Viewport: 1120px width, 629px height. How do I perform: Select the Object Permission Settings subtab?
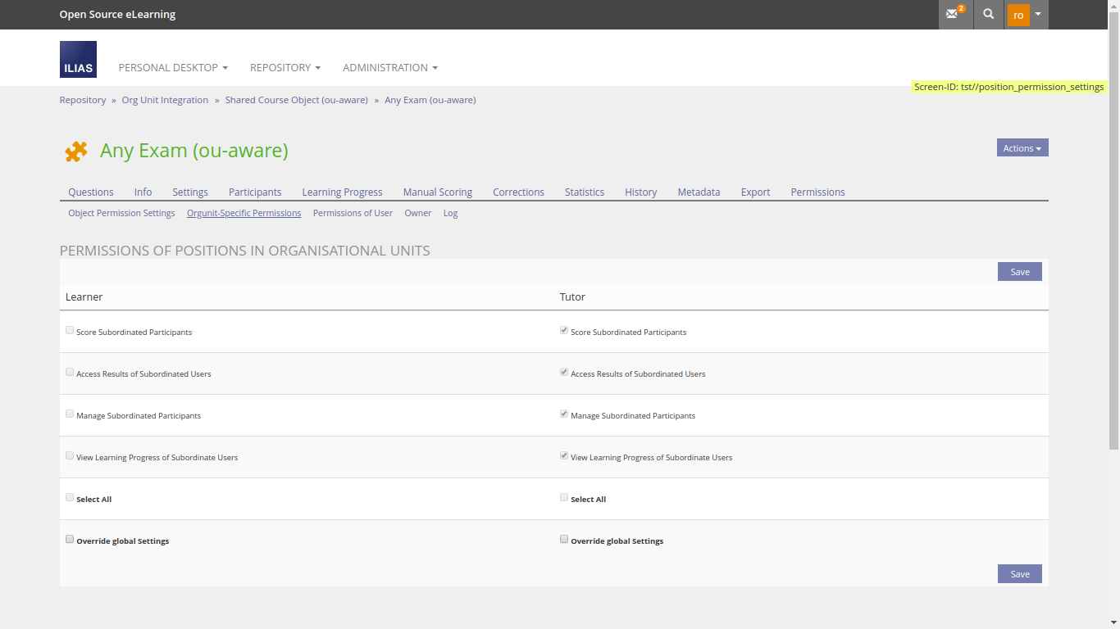click(121, 213)
